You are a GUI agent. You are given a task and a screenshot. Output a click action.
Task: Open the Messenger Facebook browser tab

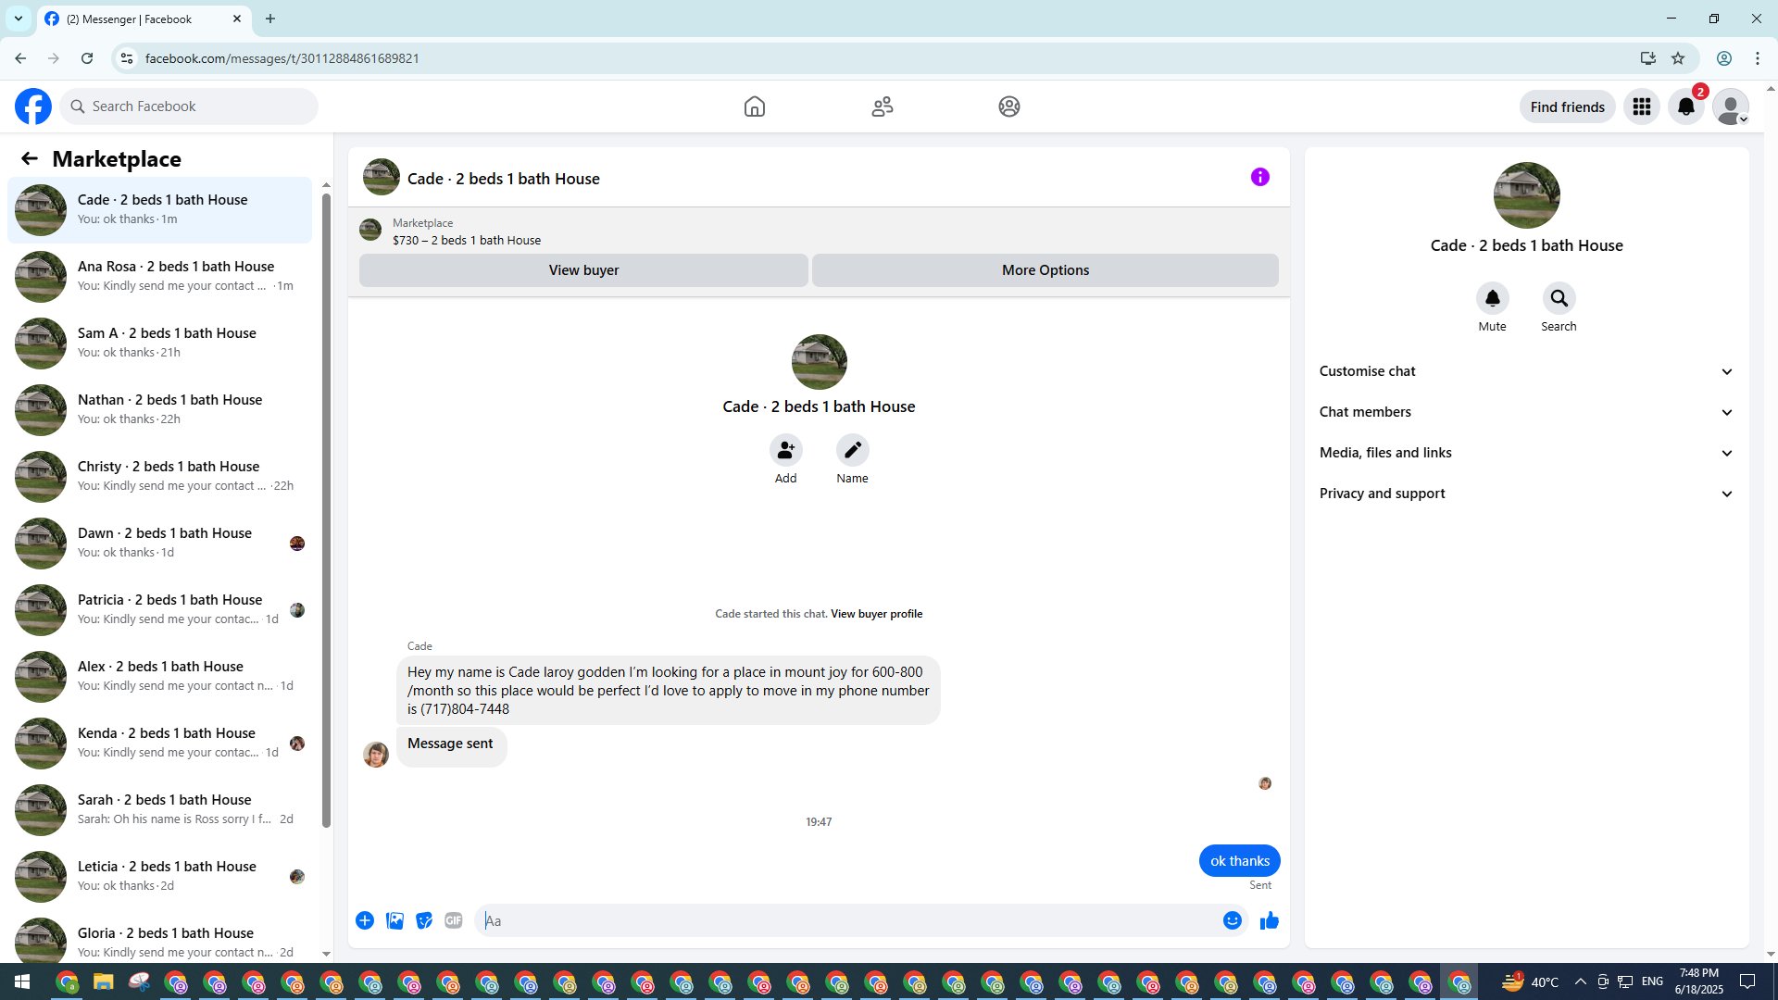coord(144,19)
